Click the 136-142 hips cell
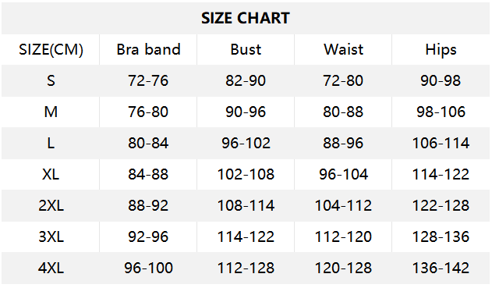 click(441, 268)
